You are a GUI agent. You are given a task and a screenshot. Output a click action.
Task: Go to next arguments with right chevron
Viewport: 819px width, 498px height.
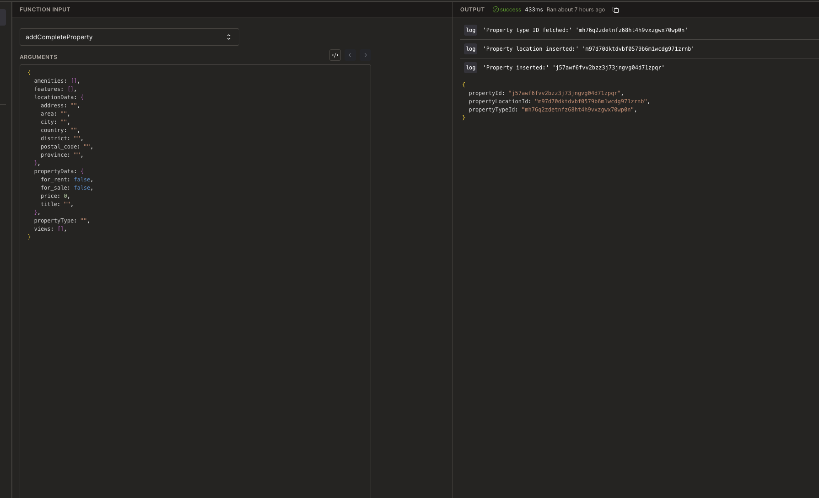366,55
